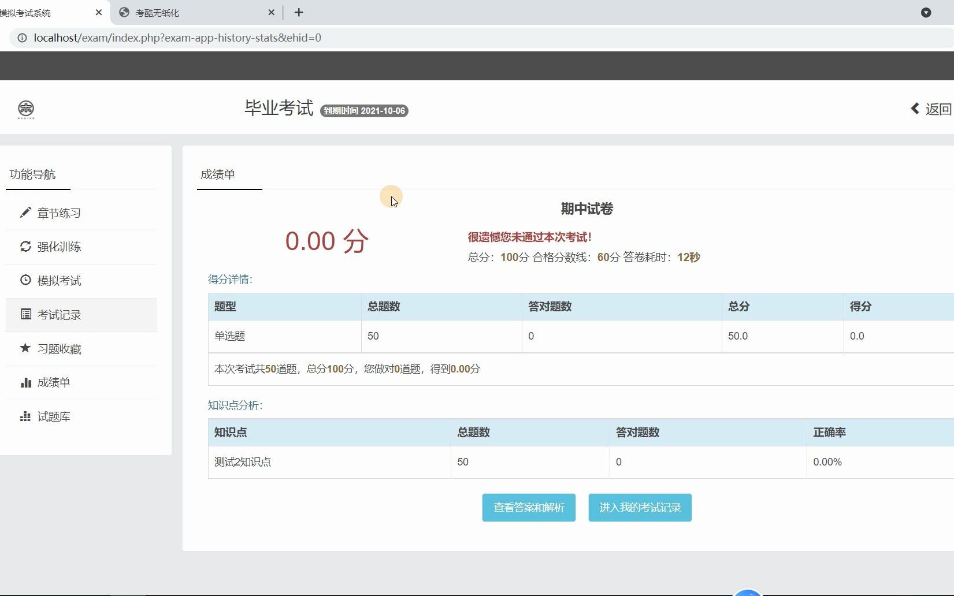
Task: Click the grid icon beside 试题库
Action: [25, 416]
